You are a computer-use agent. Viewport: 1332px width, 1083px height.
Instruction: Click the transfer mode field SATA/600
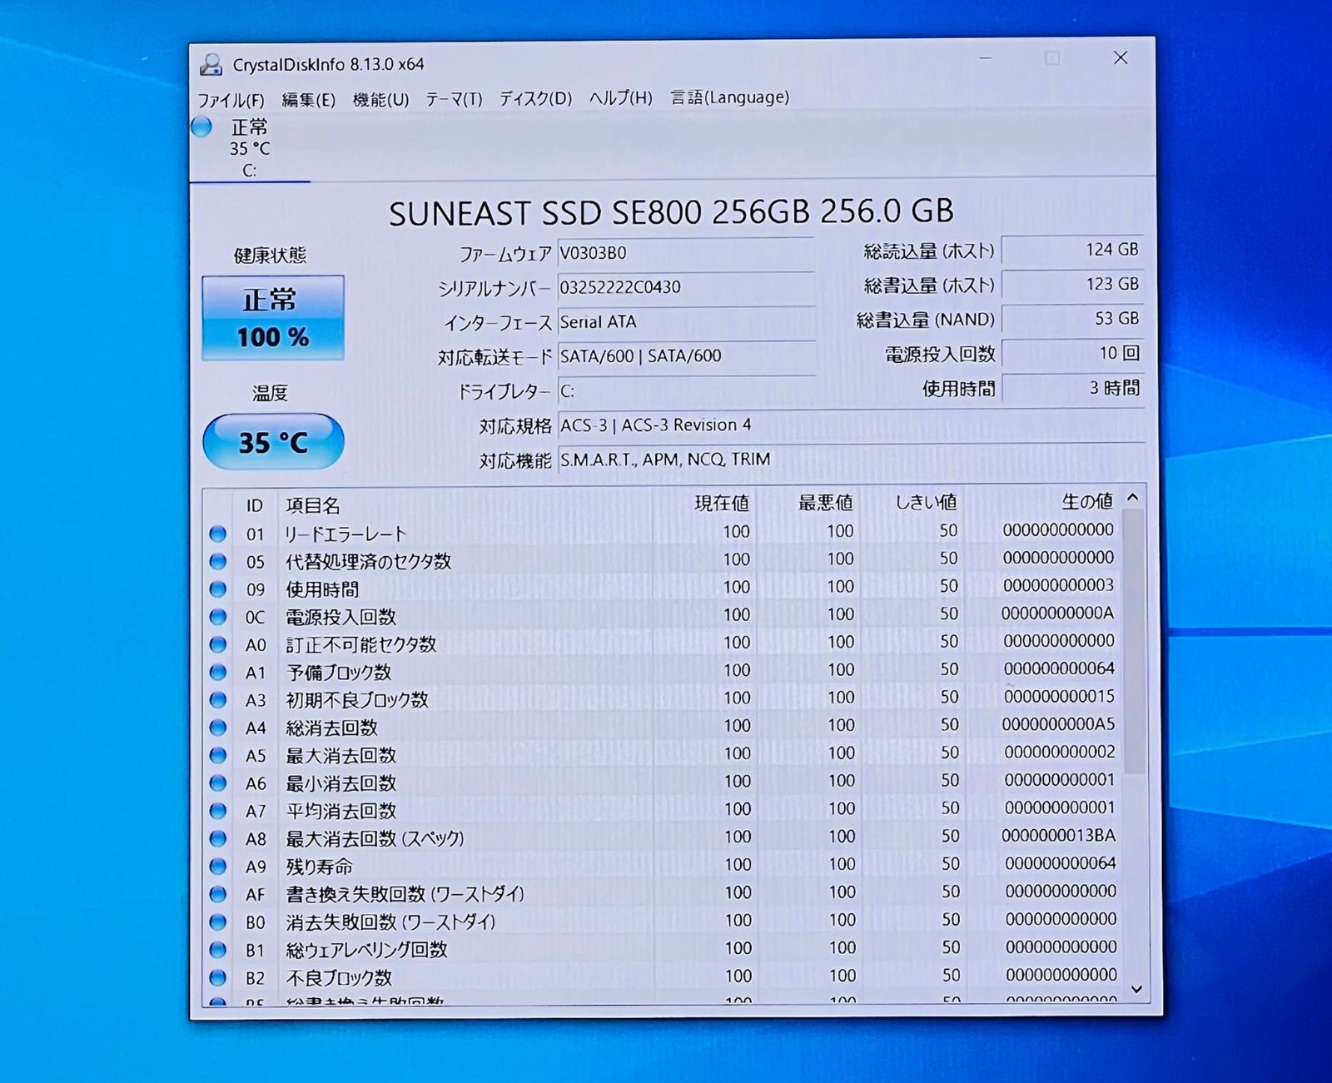[x=686, y=356]
